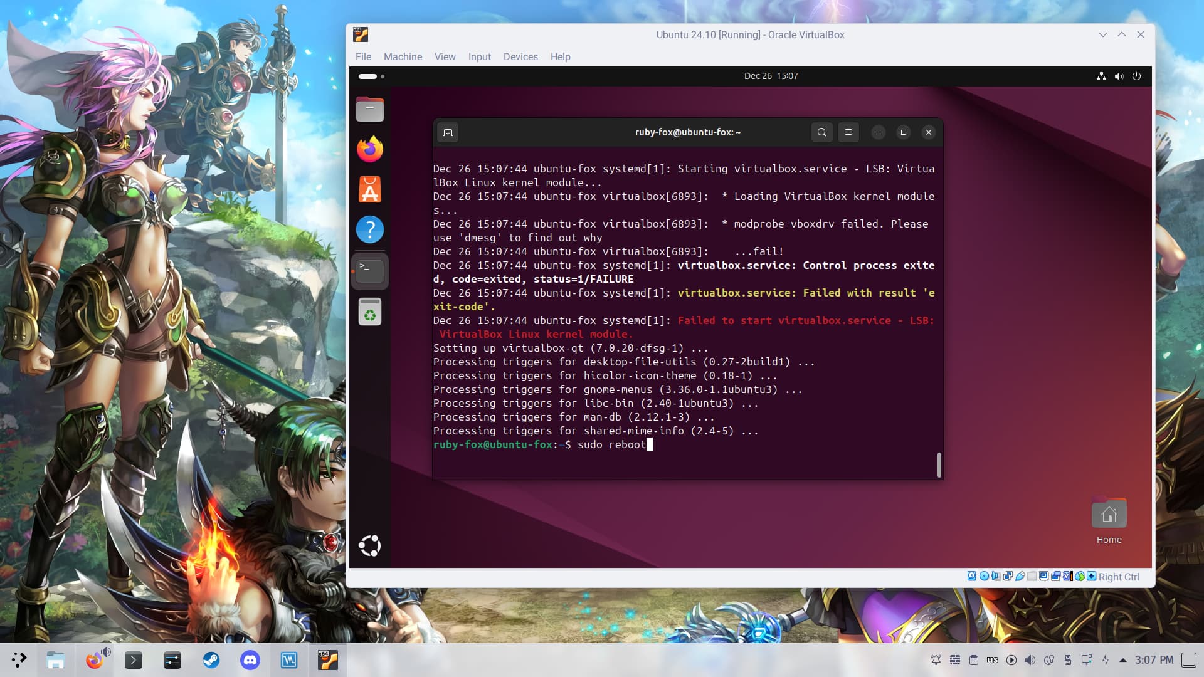Open Files manager in Ubuntu dock
The image size is (1204, 677).
click(x=369, y=110)
